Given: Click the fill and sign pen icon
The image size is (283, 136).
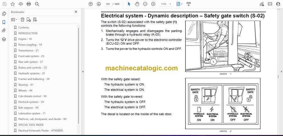Looking at the screenshot, I should coord(262,4).
